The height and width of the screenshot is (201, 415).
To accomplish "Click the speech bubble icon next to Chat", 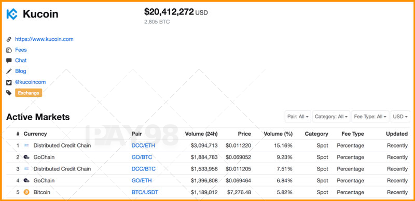I will pos(9,61).
